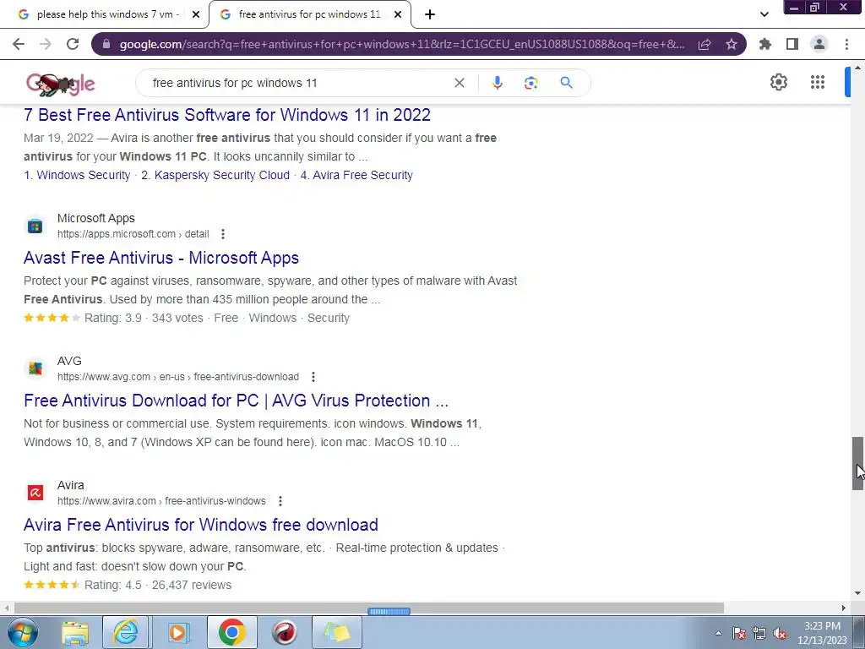Go back to the previous page
The width and height of the screenshot is (865, 649).
[19, 44]
